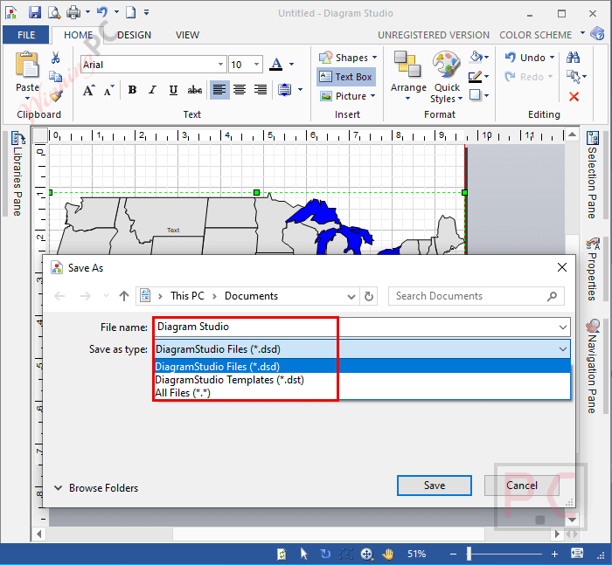612x565 pixels.
Task: Grow the font size
Action: tap(89, 91)
